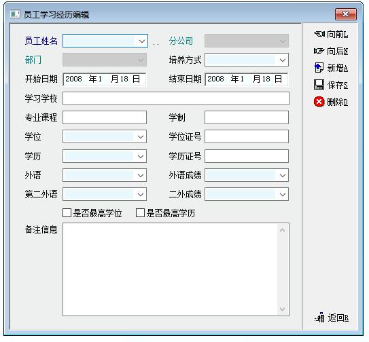Expand the 学历 combo box
The width and height of the screenshot is (369, 342).
tap(141, 156)
